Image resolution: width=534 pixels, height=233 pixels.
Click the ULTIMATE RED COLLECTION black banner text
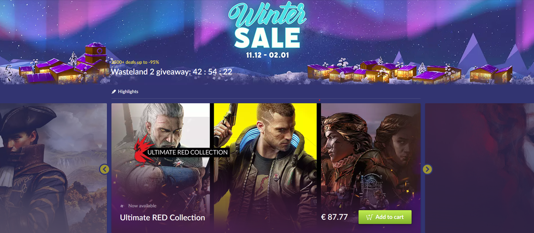[188, 152]
